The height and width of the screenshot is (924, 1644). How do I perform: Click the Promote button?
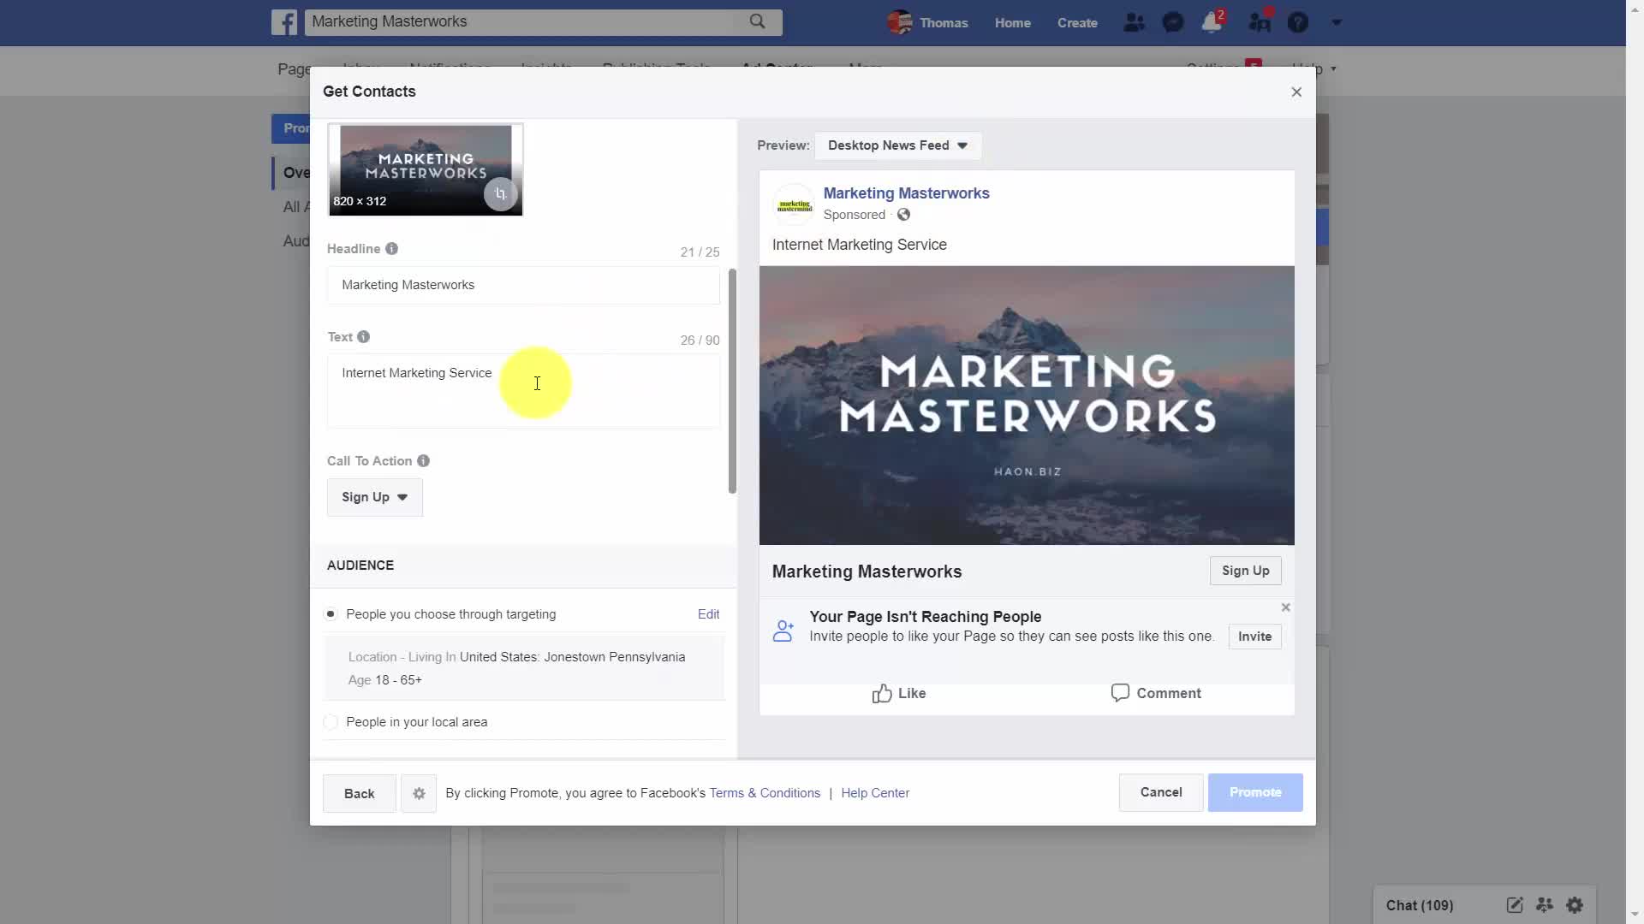(1255, 792)
